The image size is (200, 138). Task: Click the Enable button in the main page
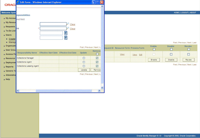pos(154,60)
